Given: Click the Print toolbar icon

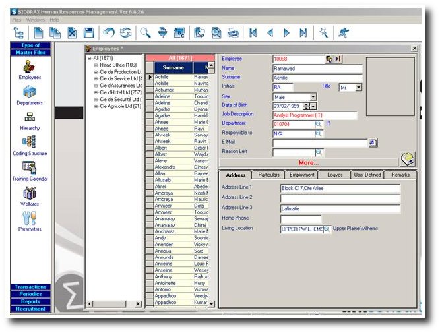Looking at the screenshot, I should point(233,32).
